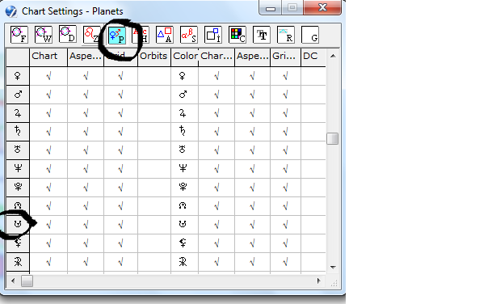Minimize the Chart Settings window
This screenshot has height=304, width=496.
[271, 7]
